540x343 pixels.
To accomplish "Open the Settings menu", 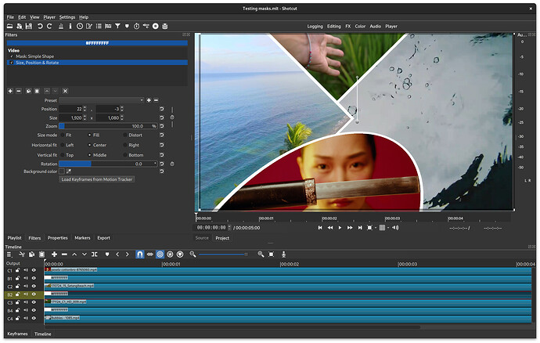I will coord(67,16).
